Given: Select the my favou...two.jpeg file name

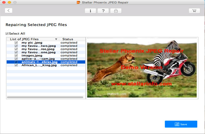Looking at the screenshot, I should coord(39,46).
